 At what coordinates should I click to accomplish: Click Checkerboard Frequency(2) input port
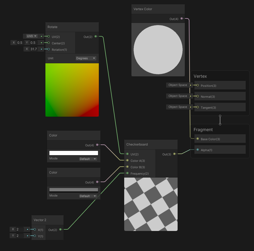127,173
